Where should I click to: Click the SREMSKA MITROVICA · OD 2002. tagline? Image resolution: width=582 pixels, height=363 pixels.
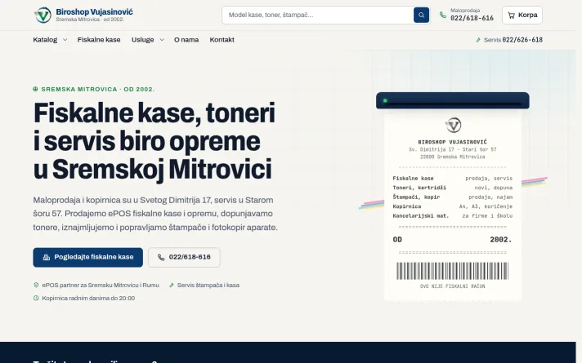click(97, 89)
